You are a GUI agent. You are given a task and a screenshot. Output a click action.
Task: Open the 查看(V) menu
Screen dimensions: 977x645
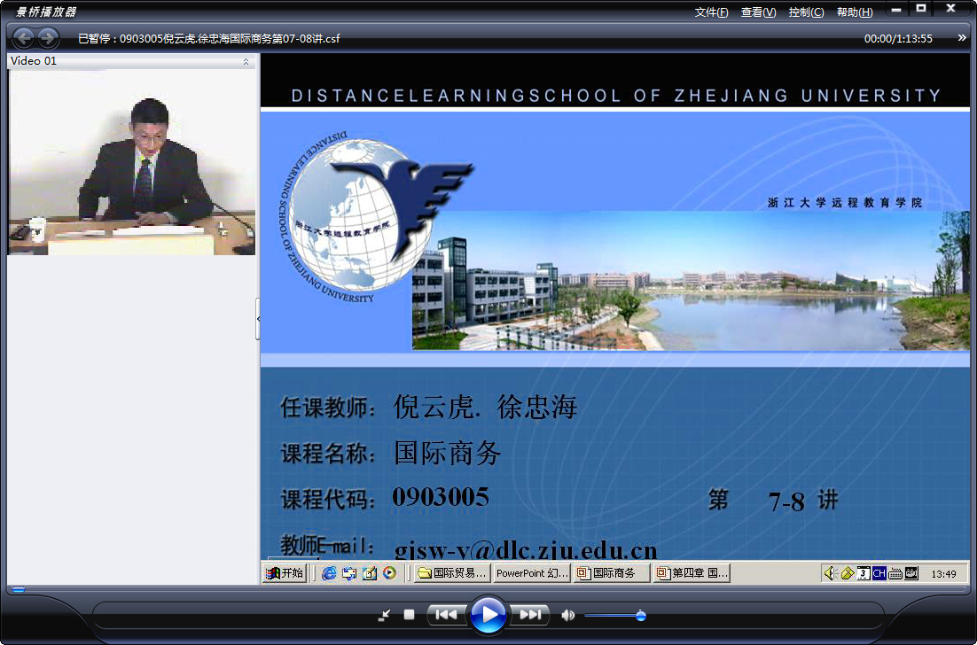click(758, 12)
